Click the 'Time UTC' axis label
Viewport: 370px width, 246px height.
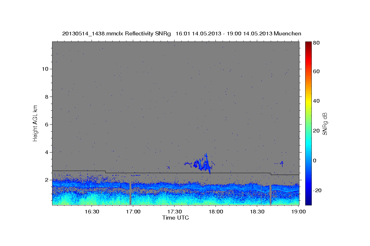[x=175, y=218]
